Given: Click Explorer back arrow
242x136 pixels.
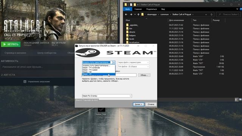Looking at the screenshot, I should click(x=126, y=14).
